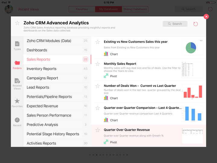The width and height of the screenshot is (217, 163).
Task: Switch to the Favorites tab
Action: 82,9
